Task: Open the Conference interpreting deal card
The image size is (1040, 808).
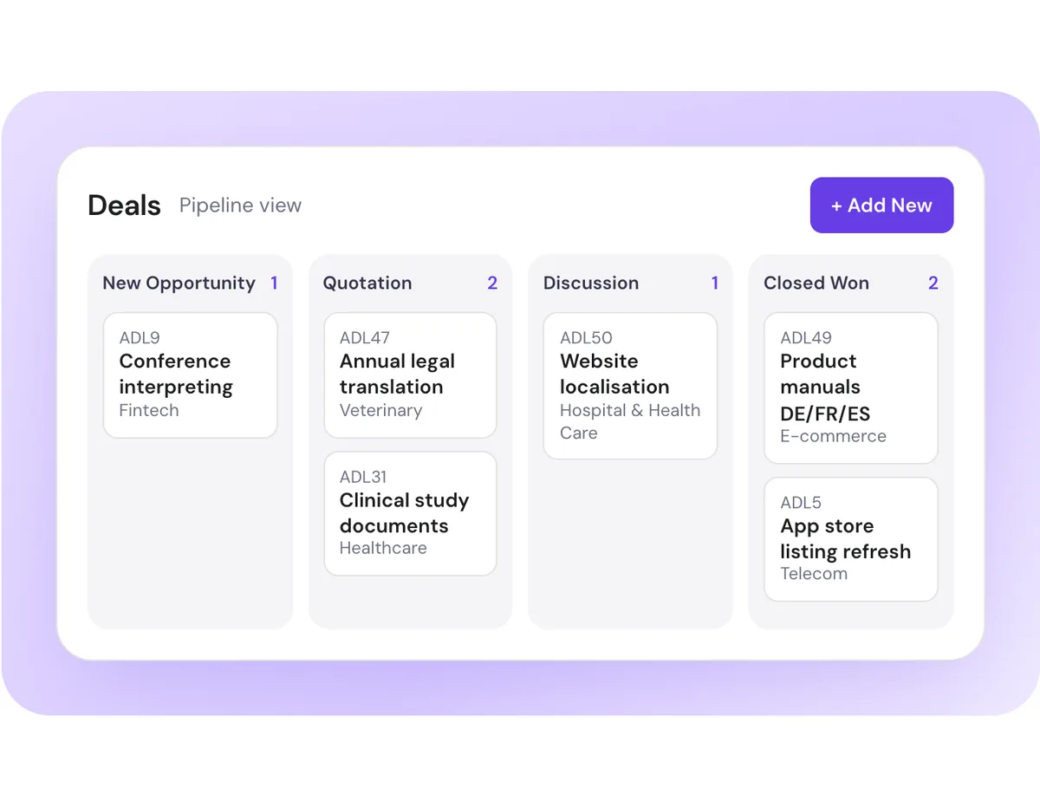Action: click(191, 375)
